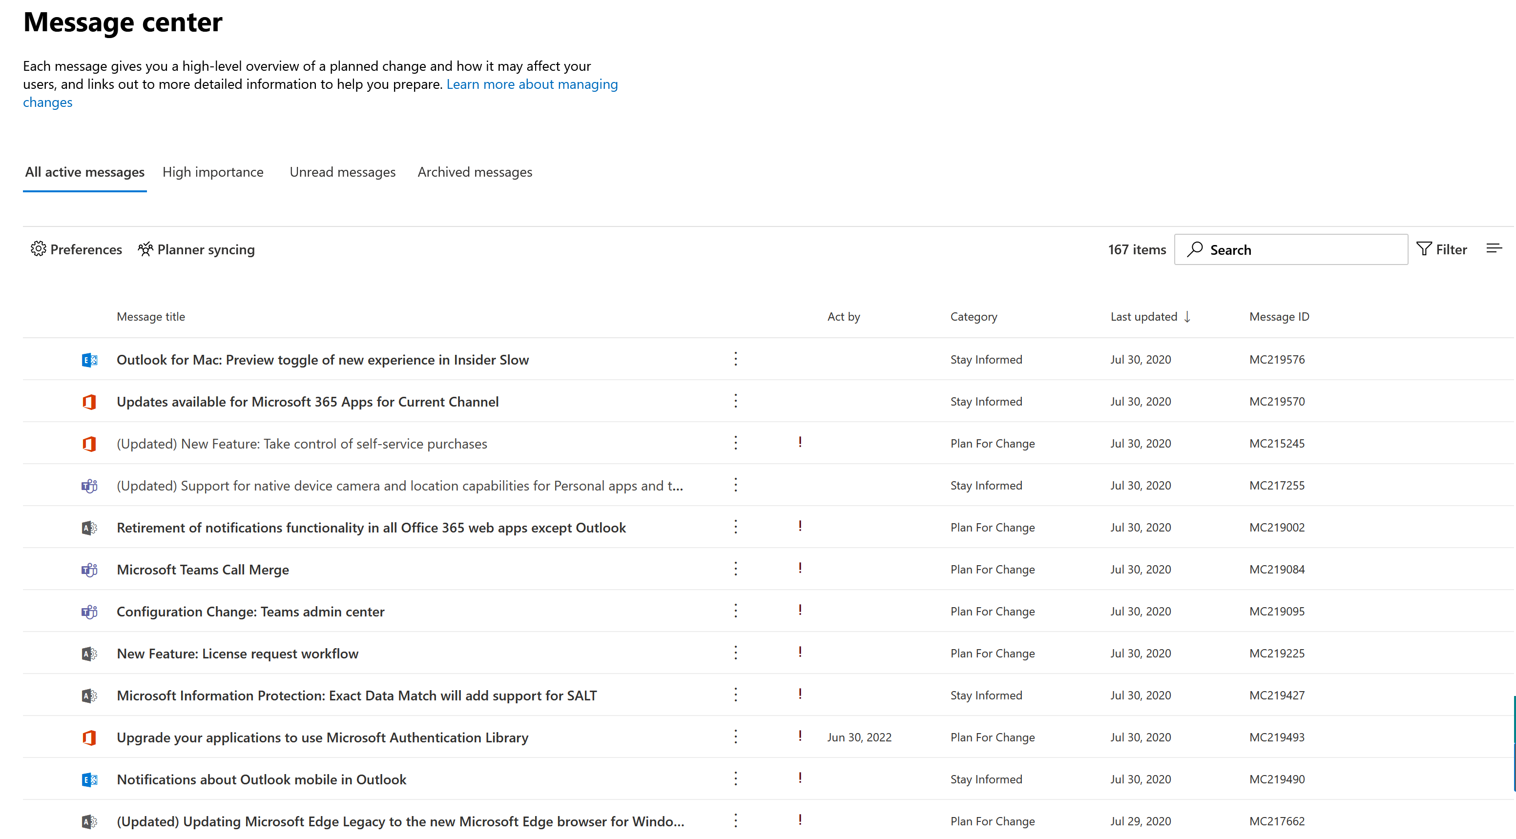Click Teams icon beside Configuration Change message
1516x839 pixels.
89,612
